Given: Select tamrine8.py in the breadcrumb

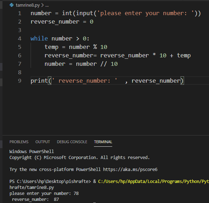Looking at the screenshot, I should pyautogui.click(x=28, y=5).
